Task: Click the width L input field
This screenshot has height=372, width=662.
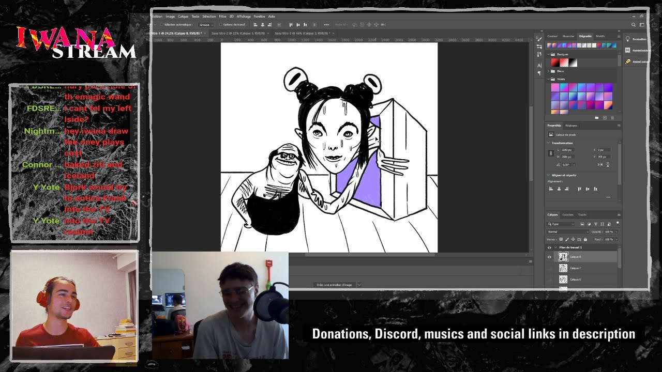Action: [567, 150]
